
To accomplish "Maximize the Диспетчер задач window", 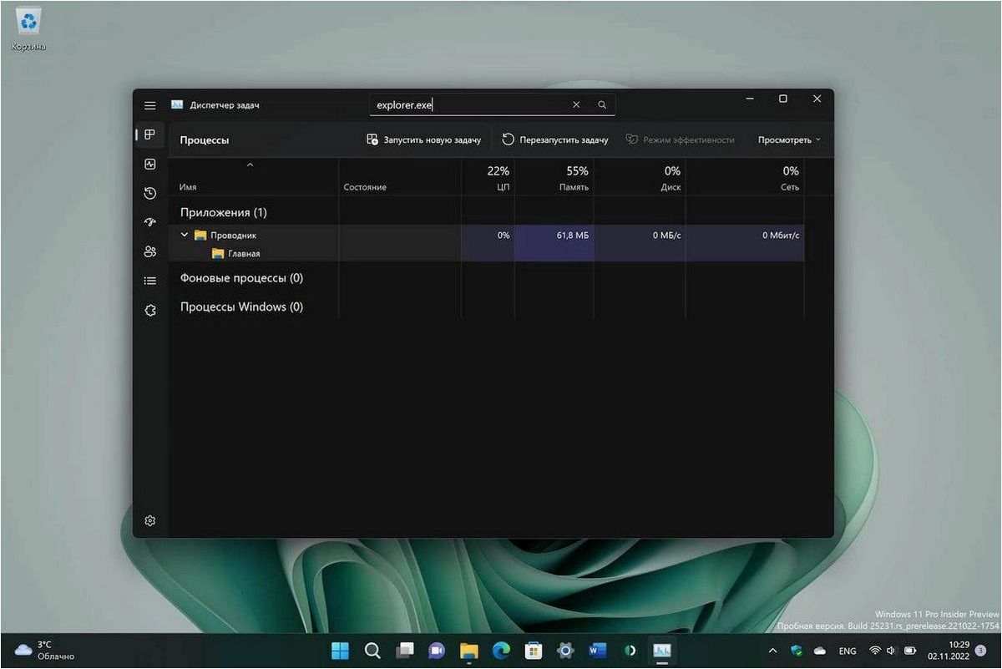I will [782, 99].
